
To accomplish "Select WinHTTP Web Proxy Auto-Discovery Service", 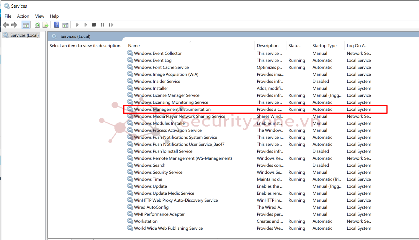I will (176, 200).
